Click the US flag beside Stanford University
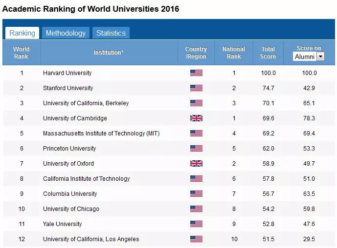This screenshot has width=337, height=248. point(196,88)
